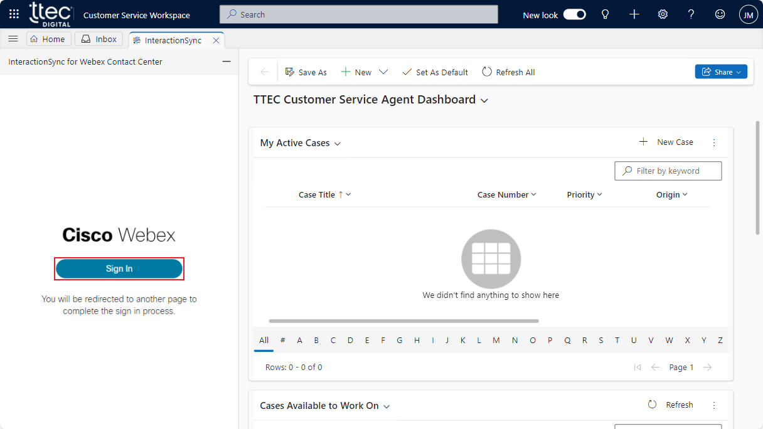Click the lightbulb assistant icon
This screenshot has height=429, width=763.
tap(605, 14)
